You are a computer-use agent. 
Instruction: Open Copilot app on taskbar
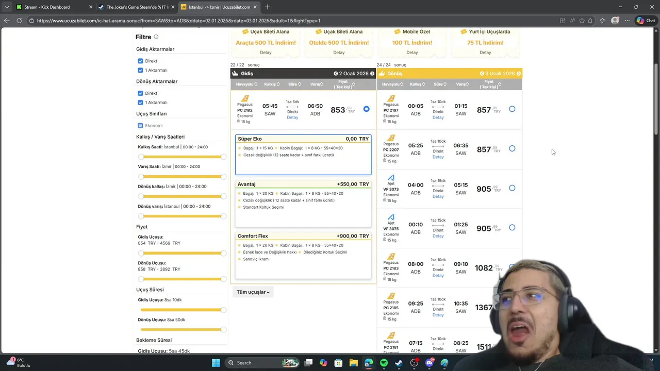(323, 363)
